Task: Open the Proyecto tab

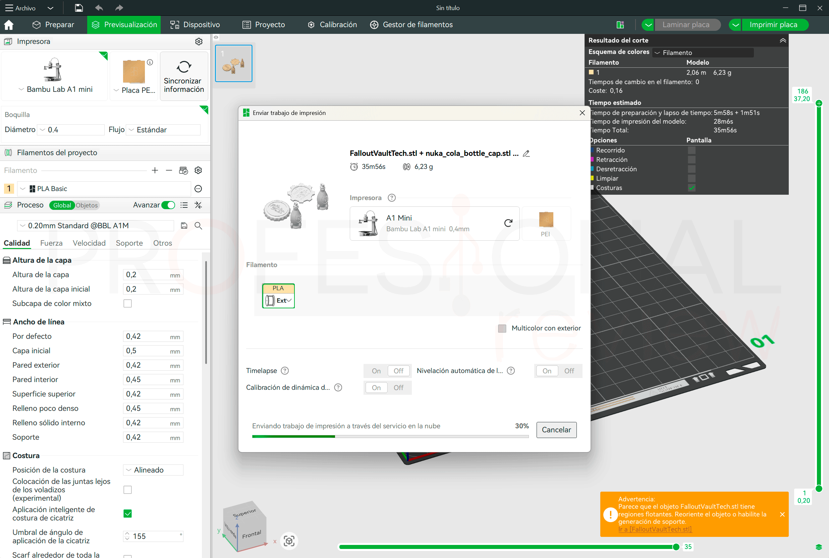Action: [264, 25]
